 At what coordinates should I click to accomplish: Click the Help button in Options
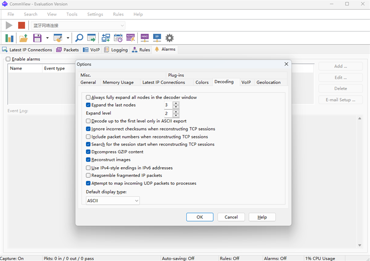pyautogui.click(x=262, y=217)
